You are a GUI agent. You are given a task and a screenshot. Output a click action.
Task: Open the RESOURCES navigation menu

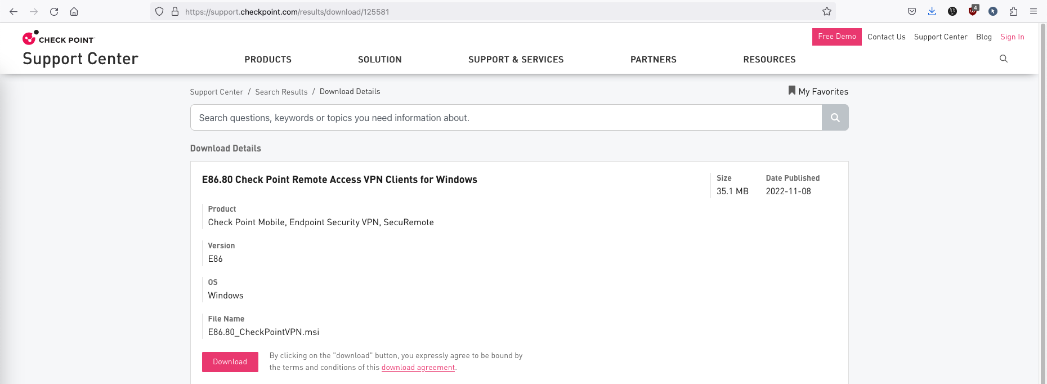(x=769, y=60)
